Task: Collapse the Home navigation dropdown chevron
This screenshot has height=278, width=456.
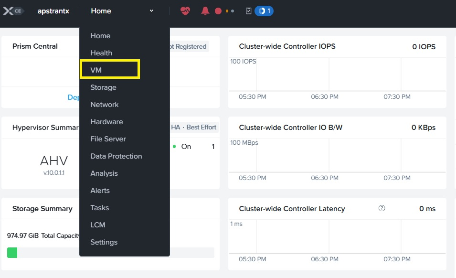Action: click(x=151, y=11)
